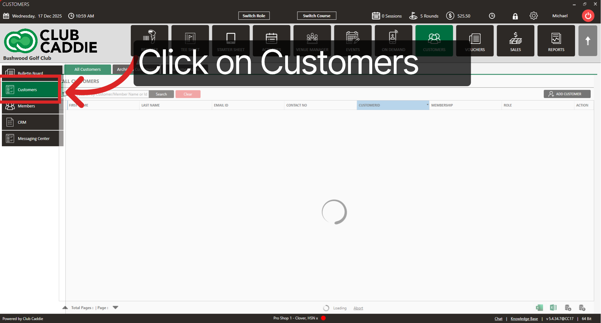Open the Venue Manager module

click(312, 40)
